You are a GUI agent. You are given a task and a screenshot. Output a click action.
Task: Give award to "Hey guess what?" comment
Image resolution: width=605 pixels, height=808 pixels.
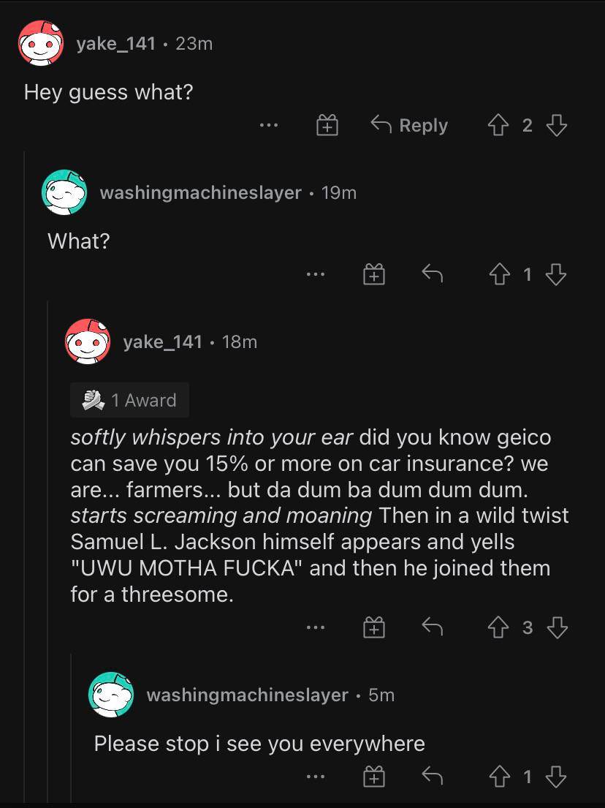(x=327, y=125)
